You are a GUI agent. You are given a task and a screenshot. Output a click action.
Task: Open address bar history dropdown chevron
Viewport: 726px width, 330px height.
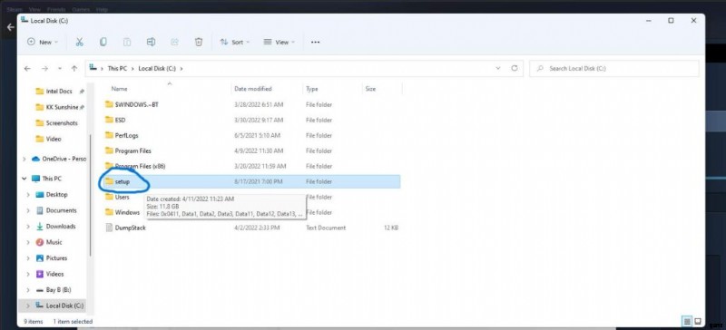pos(498,68)
